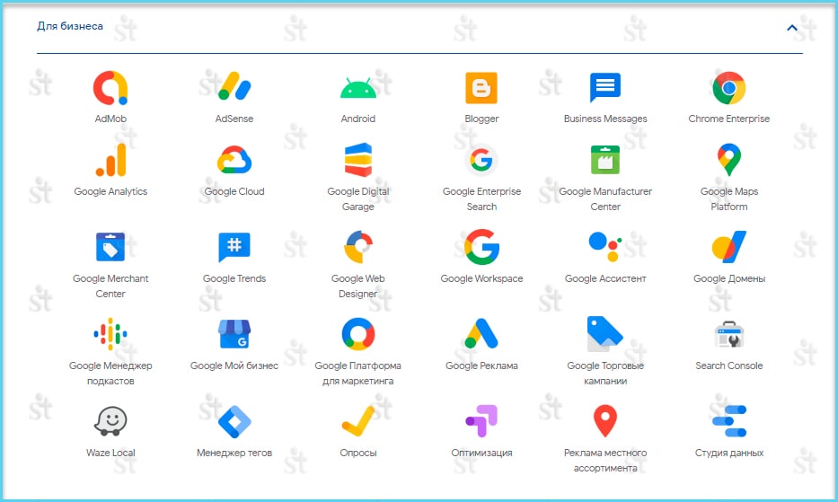Click the Google Платформа для маркетинга label
838x502 pixels.
pos(358,374)
